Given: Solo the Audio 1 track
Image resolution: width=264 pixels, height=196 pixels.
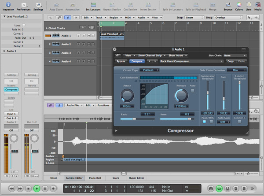Looking at the screenshot, I should tap(92, 36).
